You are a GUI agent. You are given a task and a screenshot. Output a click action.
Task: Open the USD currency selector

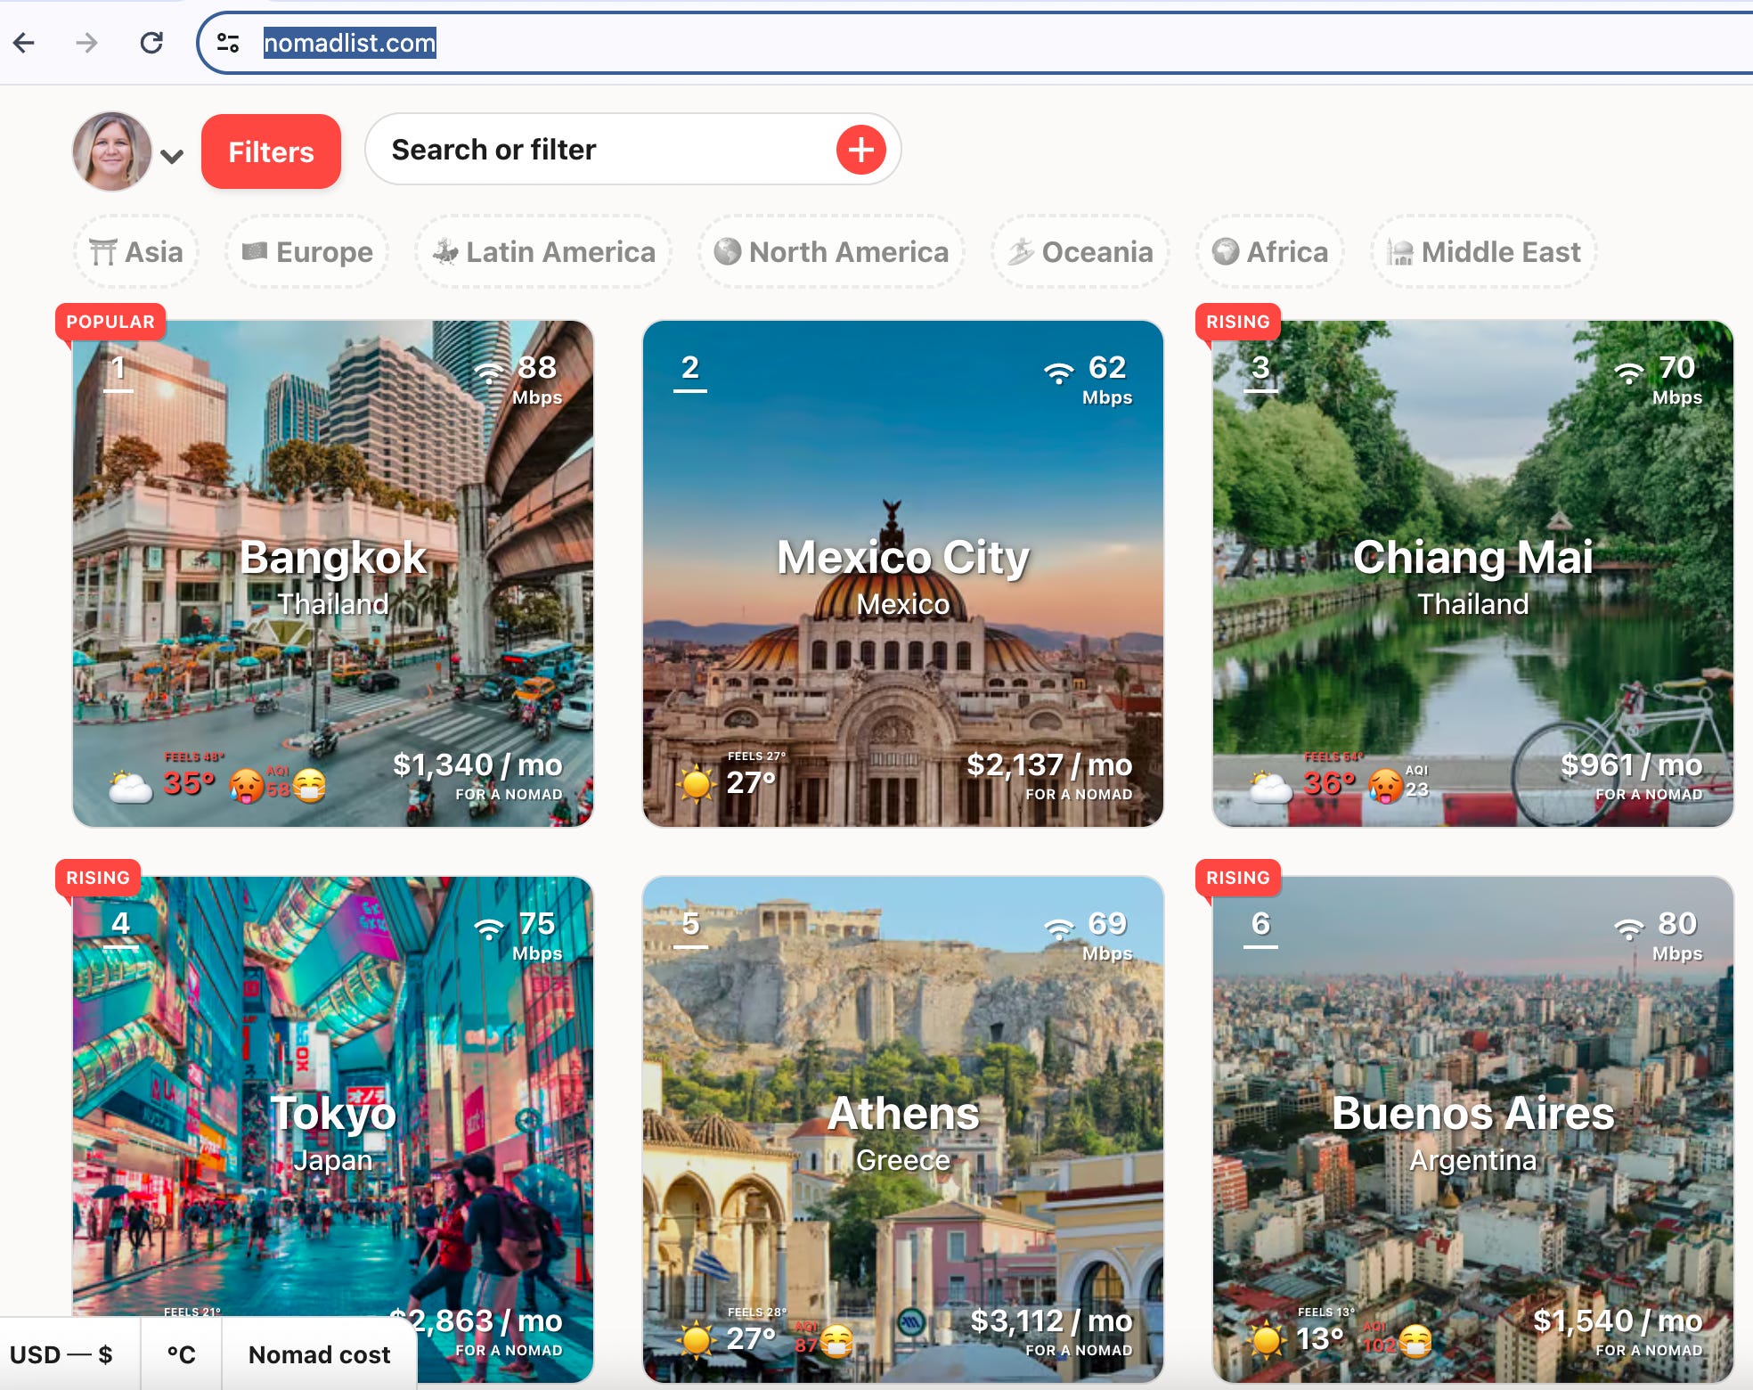(61, 1354)
